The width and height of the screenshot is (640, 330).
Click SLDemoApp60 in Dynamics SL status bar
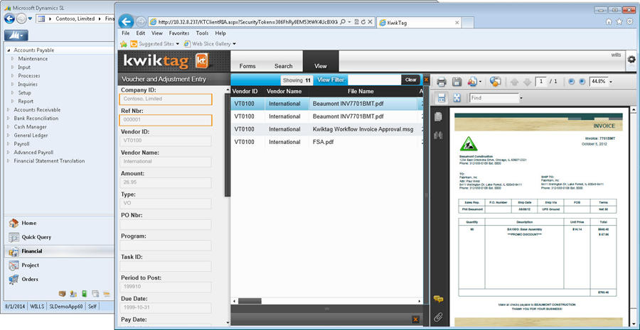(x=65, y=307)
